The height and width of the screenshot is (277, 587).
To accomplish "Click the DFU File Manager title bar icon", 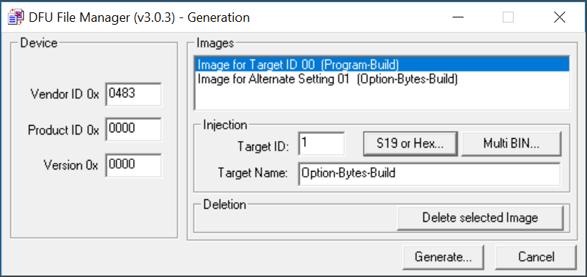I will pos(16,17).
